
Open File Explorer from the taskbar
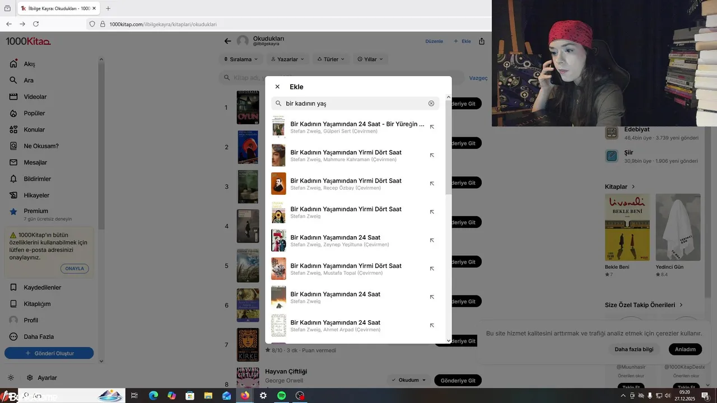[208, 396]
